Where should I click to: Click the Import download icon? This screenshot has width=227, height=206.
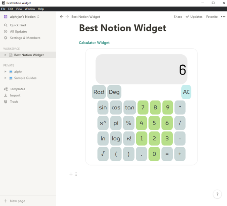[x=6, y=95]
